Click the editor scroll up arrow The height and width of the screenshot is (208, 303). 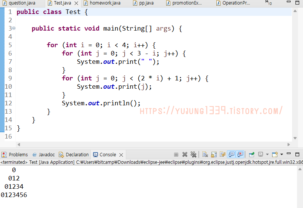point(295,11)
